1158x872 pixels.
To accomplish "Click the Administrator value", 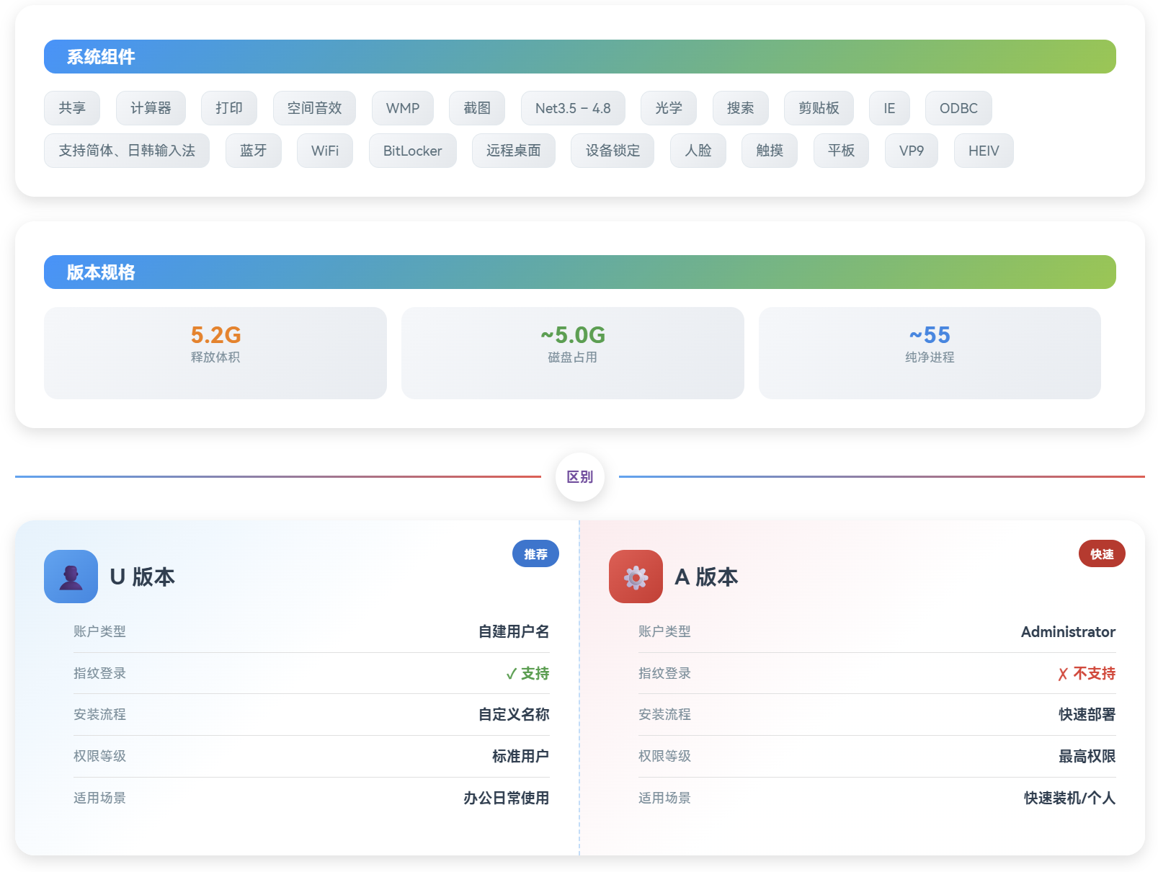I will 1068,632.
